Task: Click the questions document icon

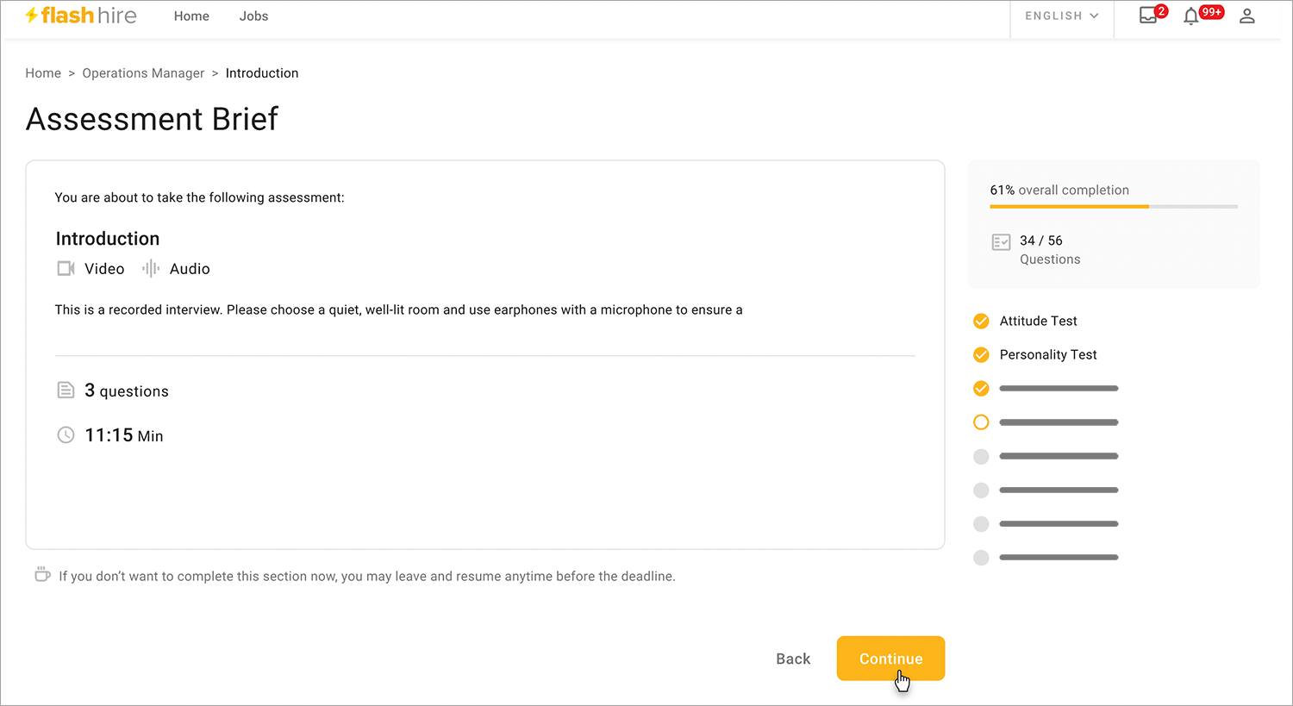Action: [x=66, y=390]
